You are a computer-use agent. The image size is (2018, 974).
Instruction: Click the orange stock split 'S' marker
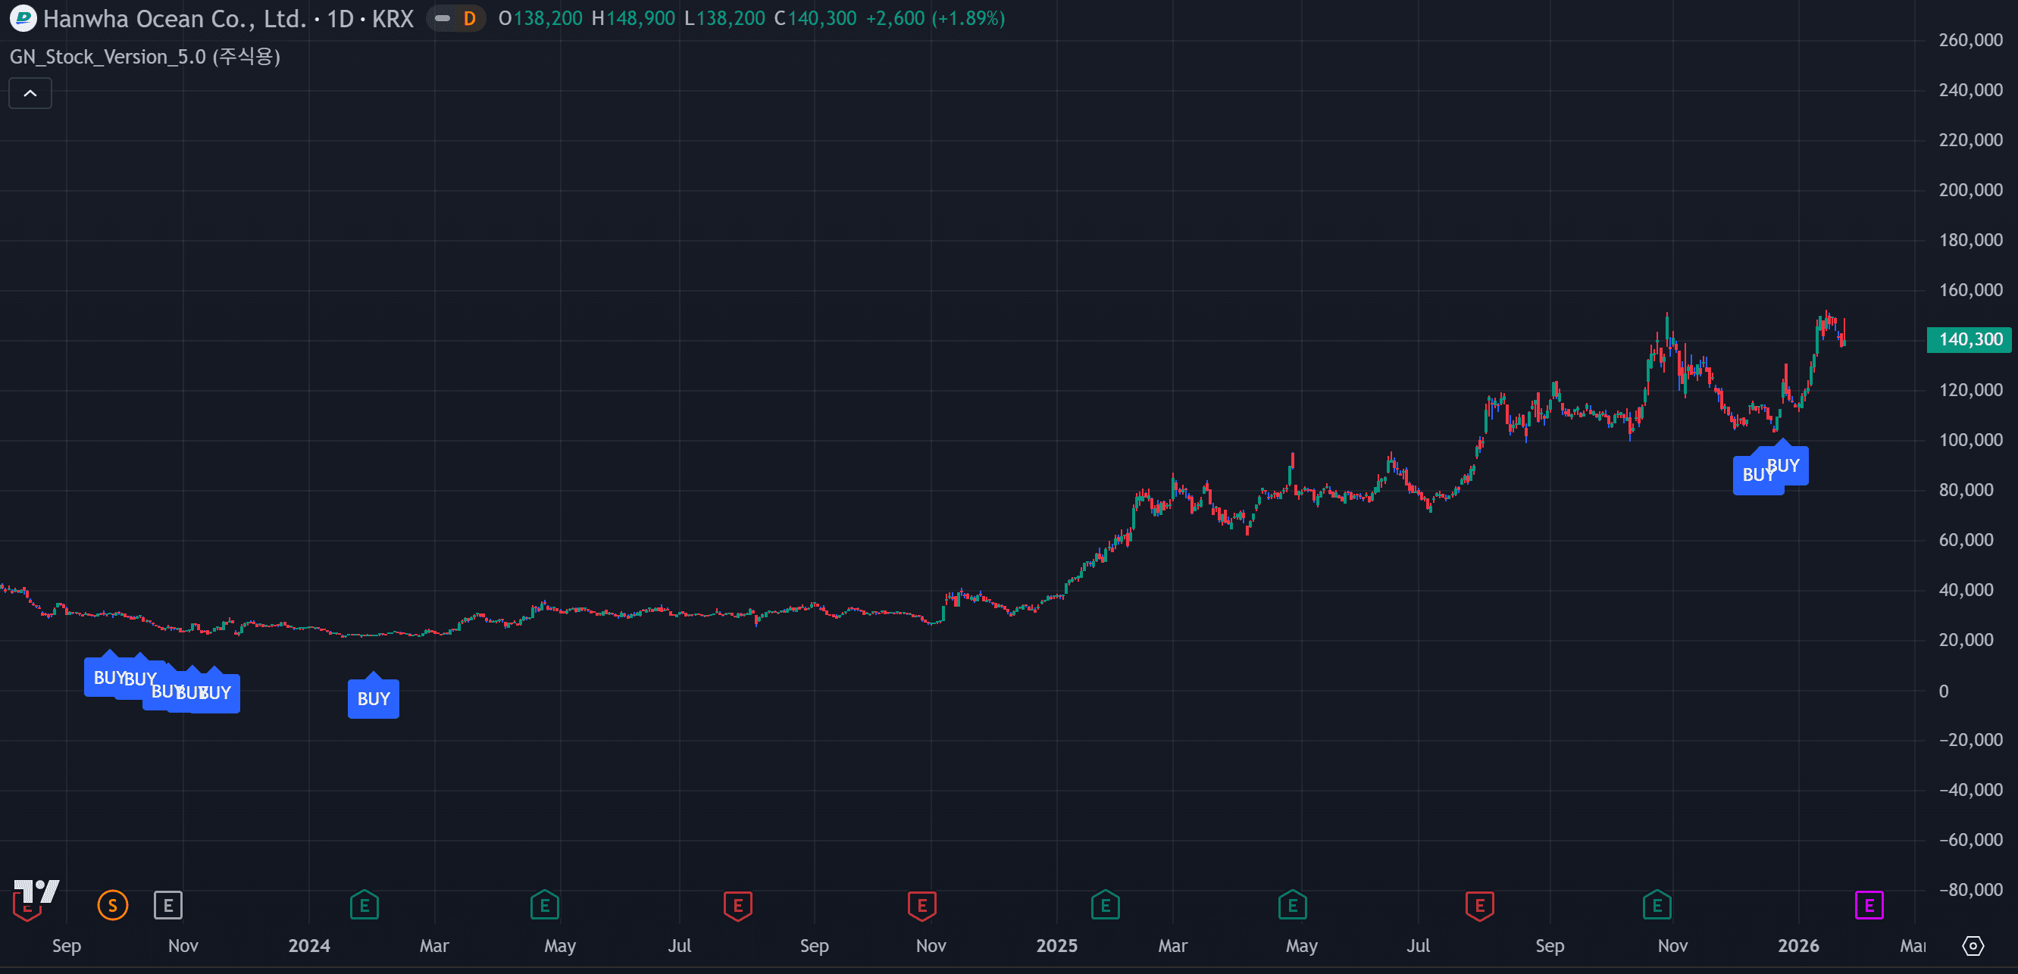tap(113, 906)
